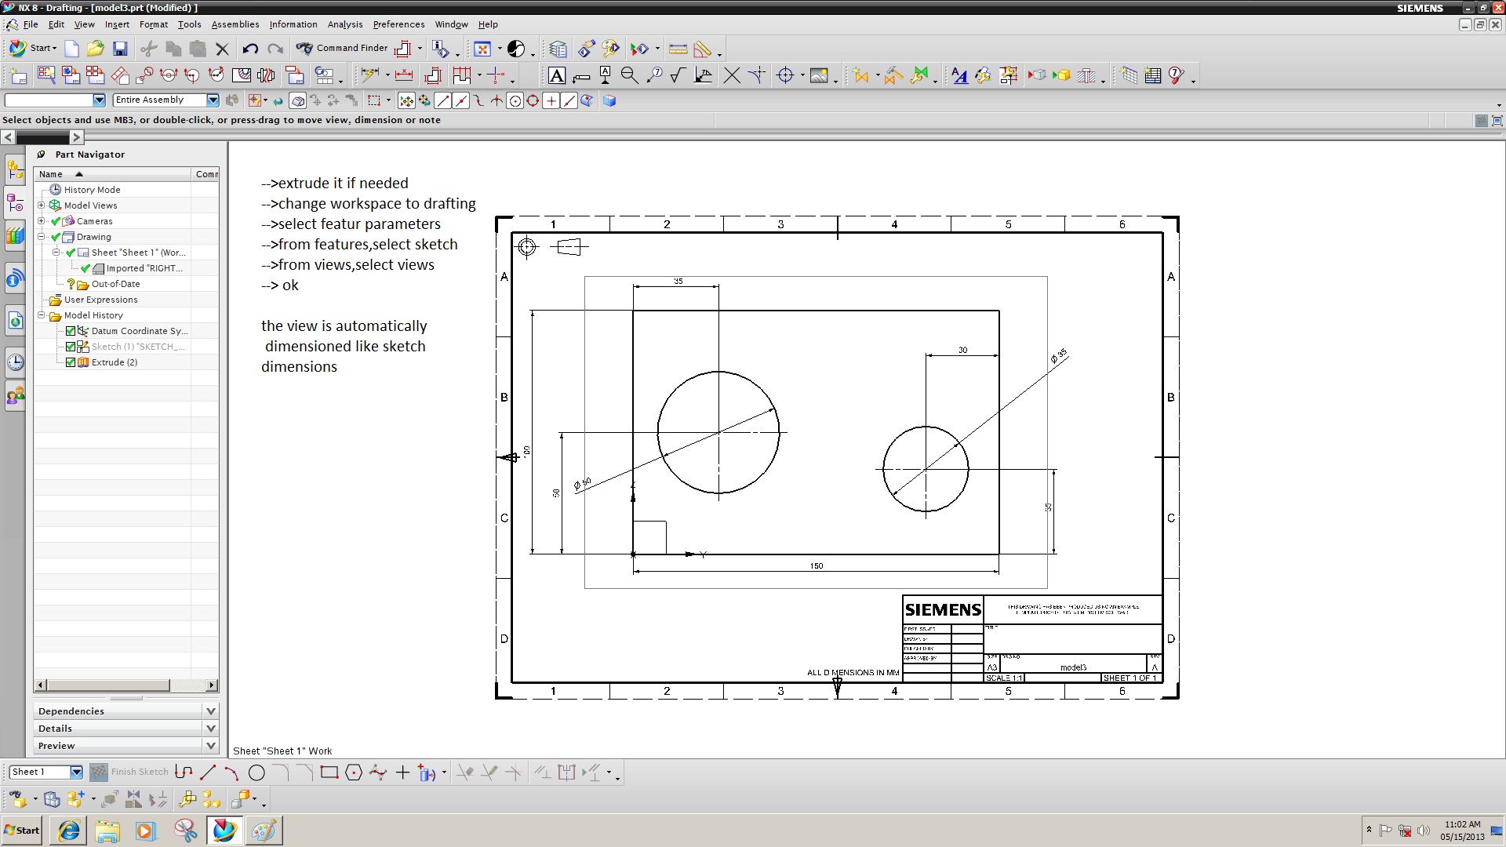Expand the Model Views tree node
Screen dimensions: 1506x847
(x=42, y=205)
